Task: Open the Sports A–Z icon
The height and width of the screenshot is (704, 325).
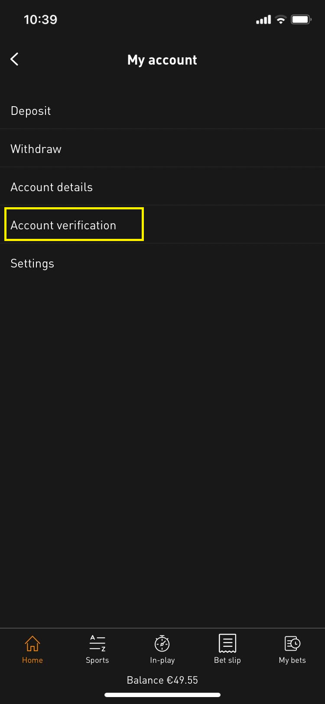Action: point(97,643)
